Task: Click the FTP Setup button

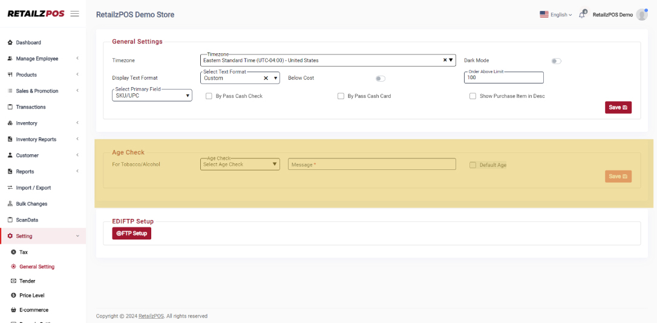Action: 131,233
